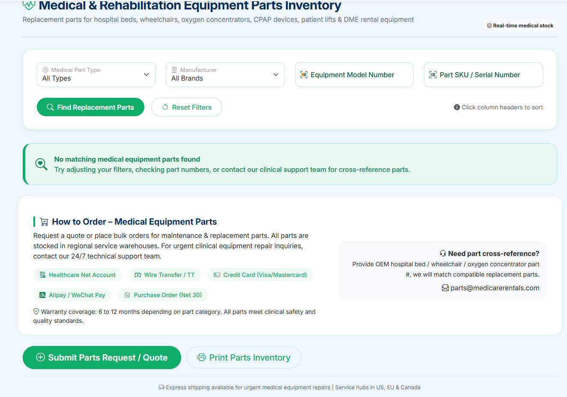
Task: Click the "Replacement parts for hospital beds" subtitle
Action: pyautogui.click(x=218, y=19)
